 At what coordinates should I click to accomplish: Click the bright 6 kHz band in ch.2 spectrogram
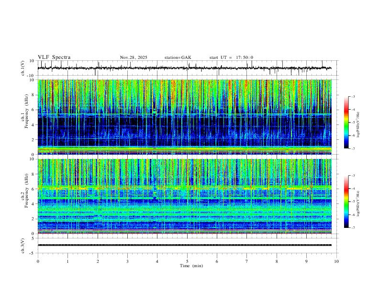(x=184, y=188)
